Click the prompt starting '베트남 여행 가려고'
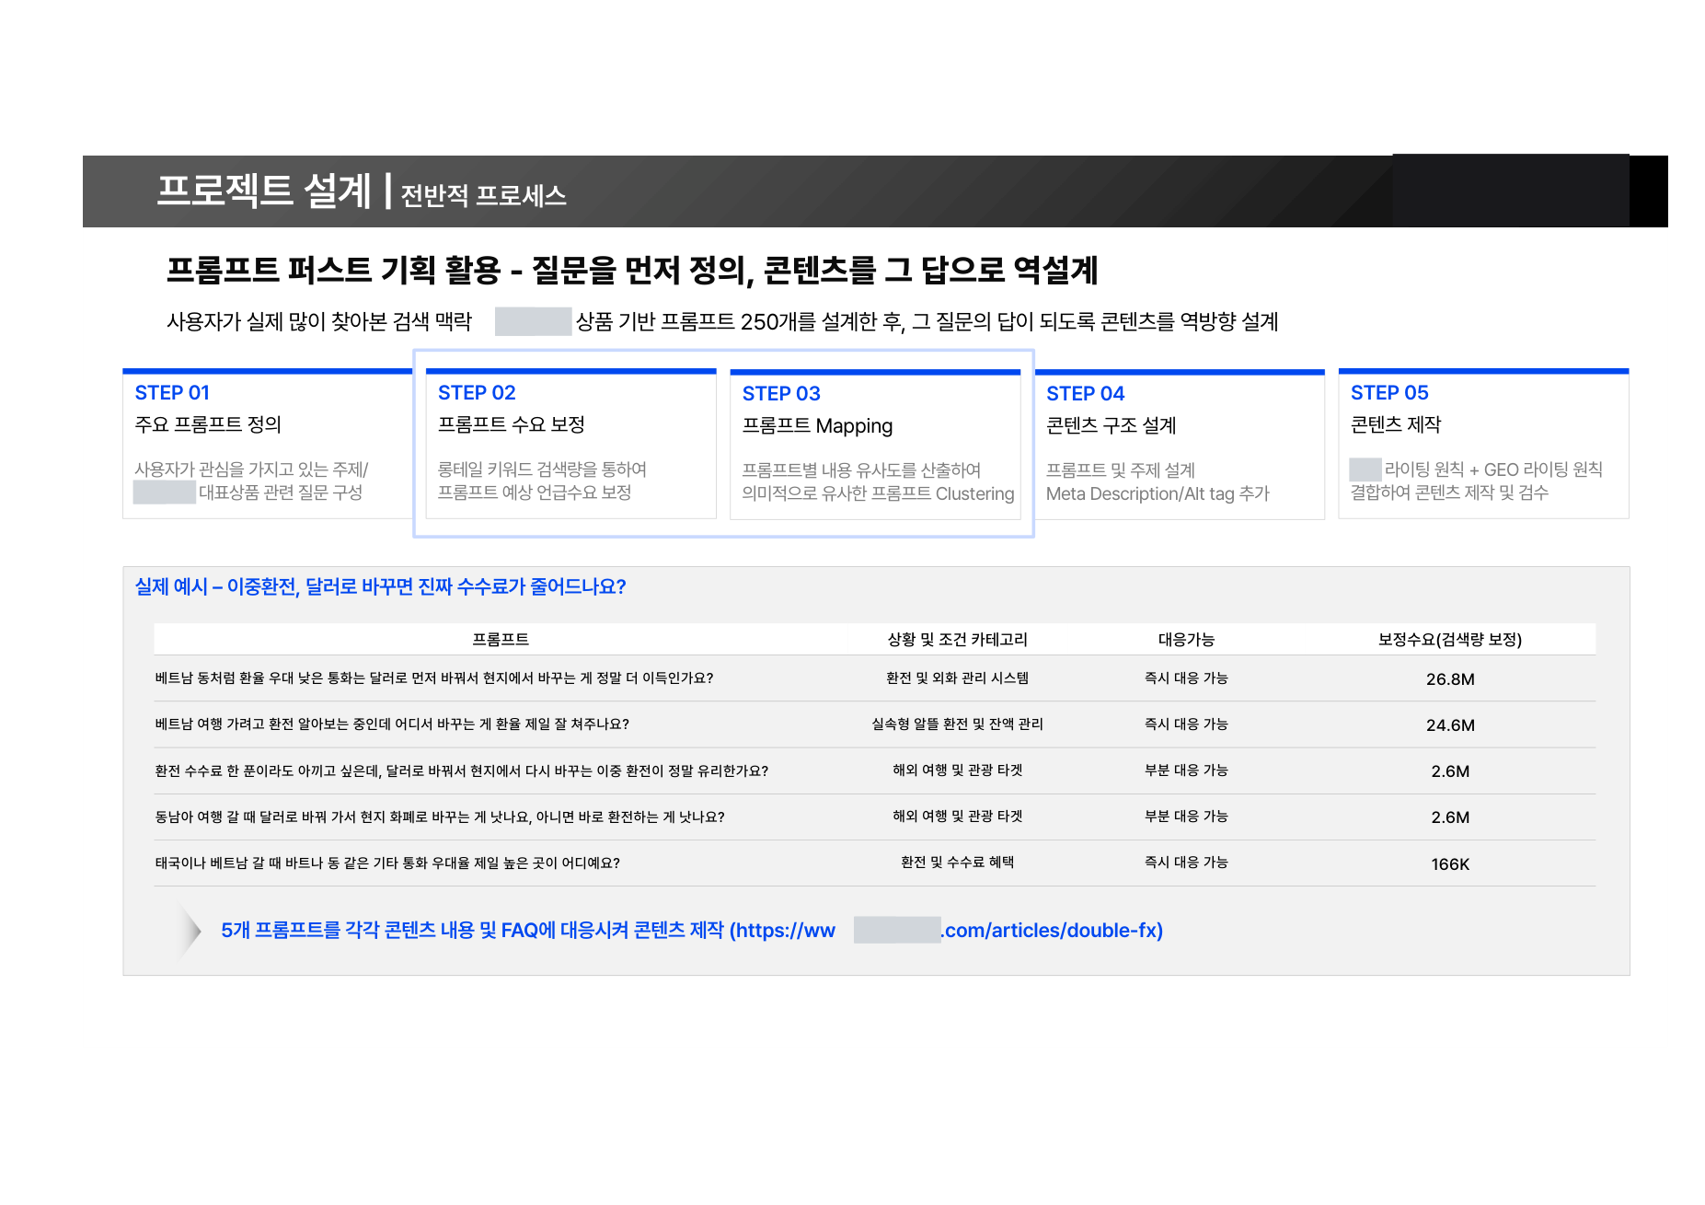Image resolution: width=1705 pixels, height=1205 pixels. tap(392, 724)
